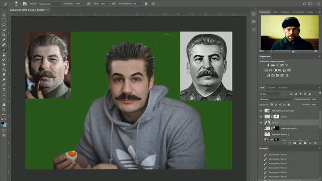The width and height of the screenshot is (322, 181).
Task: Open the smoothing slider arrow
Action: coord(141,4)
